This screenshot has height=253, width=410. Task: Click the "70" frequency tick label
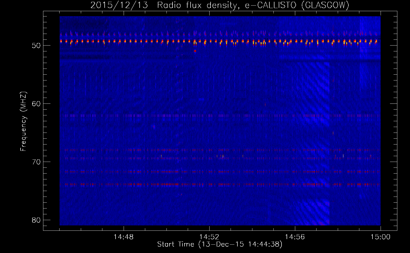[36, 162]
